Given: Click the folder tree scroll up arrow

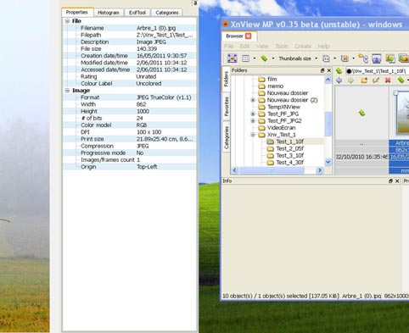Looking at the screenshot, I should pos(328,80).
